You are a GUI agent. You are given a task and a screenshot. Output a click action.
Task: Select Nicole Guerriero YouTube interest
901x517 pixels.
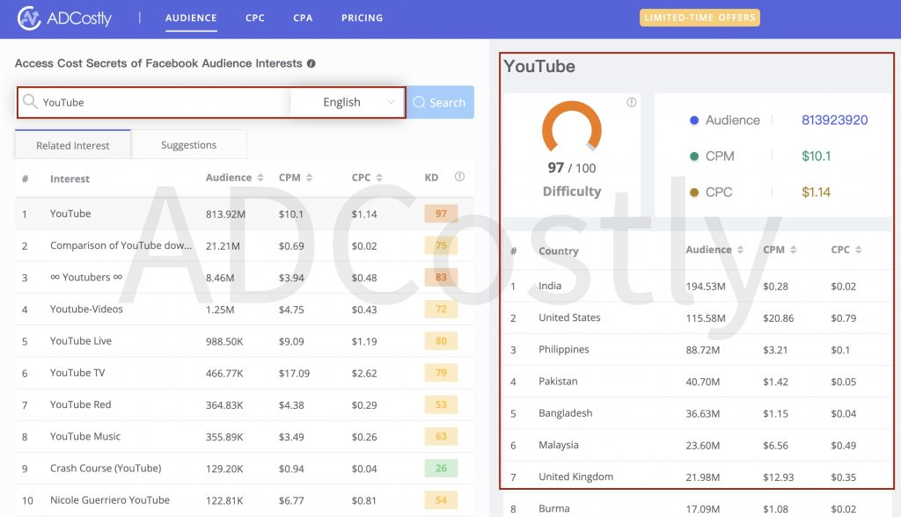[245, 500]
